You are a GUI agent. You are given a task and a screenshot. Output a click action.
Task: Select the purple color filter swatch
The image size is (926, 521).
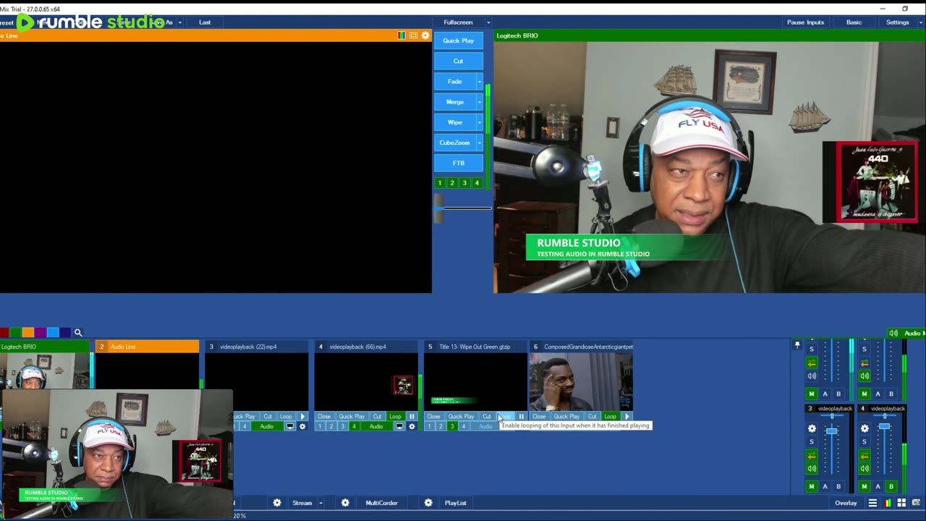[41, 333]
